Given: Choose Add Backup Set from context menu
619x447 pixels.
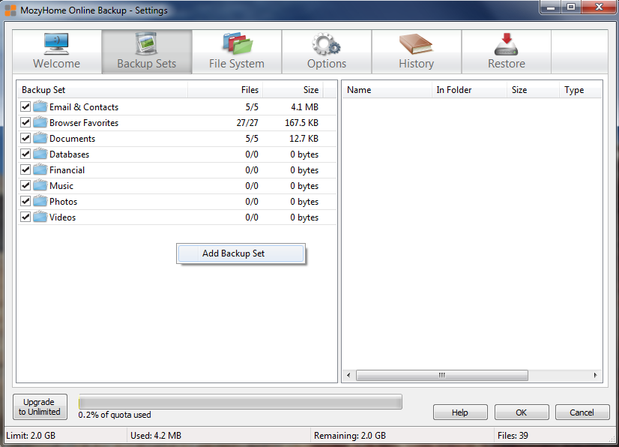Looking at the screenshot, I should (x=241, y=253).
